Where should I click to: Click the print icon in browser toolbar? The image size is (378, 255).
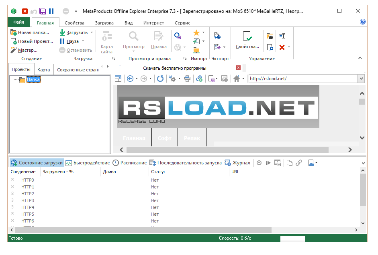tap(187, 79)
